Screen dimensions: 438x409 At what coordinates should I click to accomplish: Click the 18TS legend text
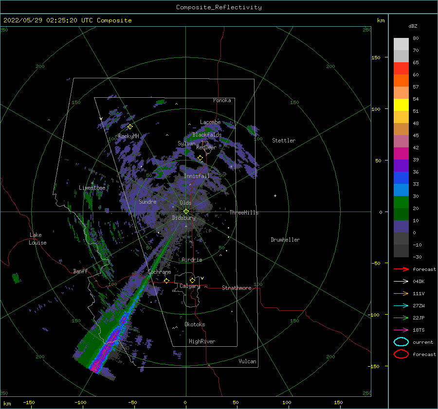[x=419, y=330]
